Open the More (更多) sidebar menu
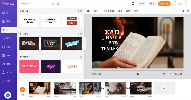191x100 pixels. pyautogui.click(x=6, y=81)
